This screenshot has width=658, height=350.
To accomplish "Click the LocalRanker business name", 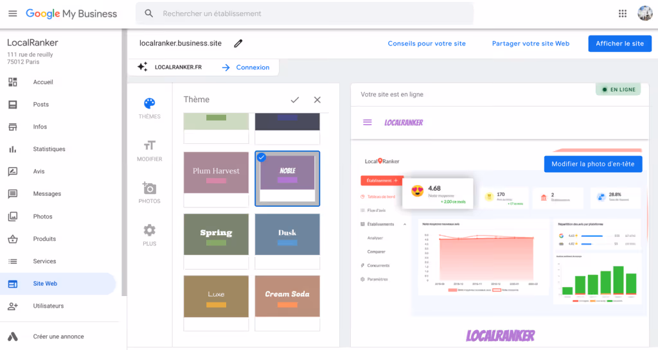I will coord(32,42).
